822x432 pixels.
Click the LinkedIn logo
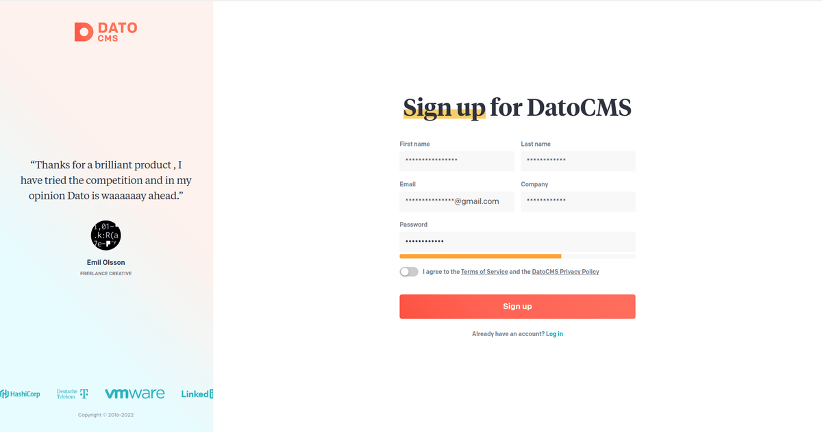point(197,394)
